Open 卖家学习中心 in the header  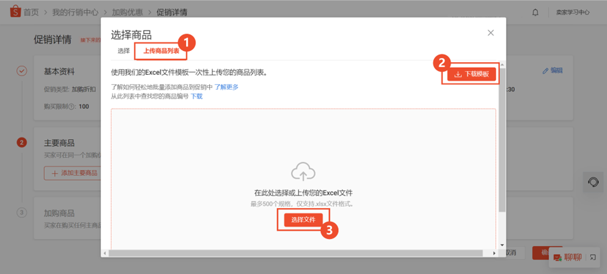(x=572, y=12)
